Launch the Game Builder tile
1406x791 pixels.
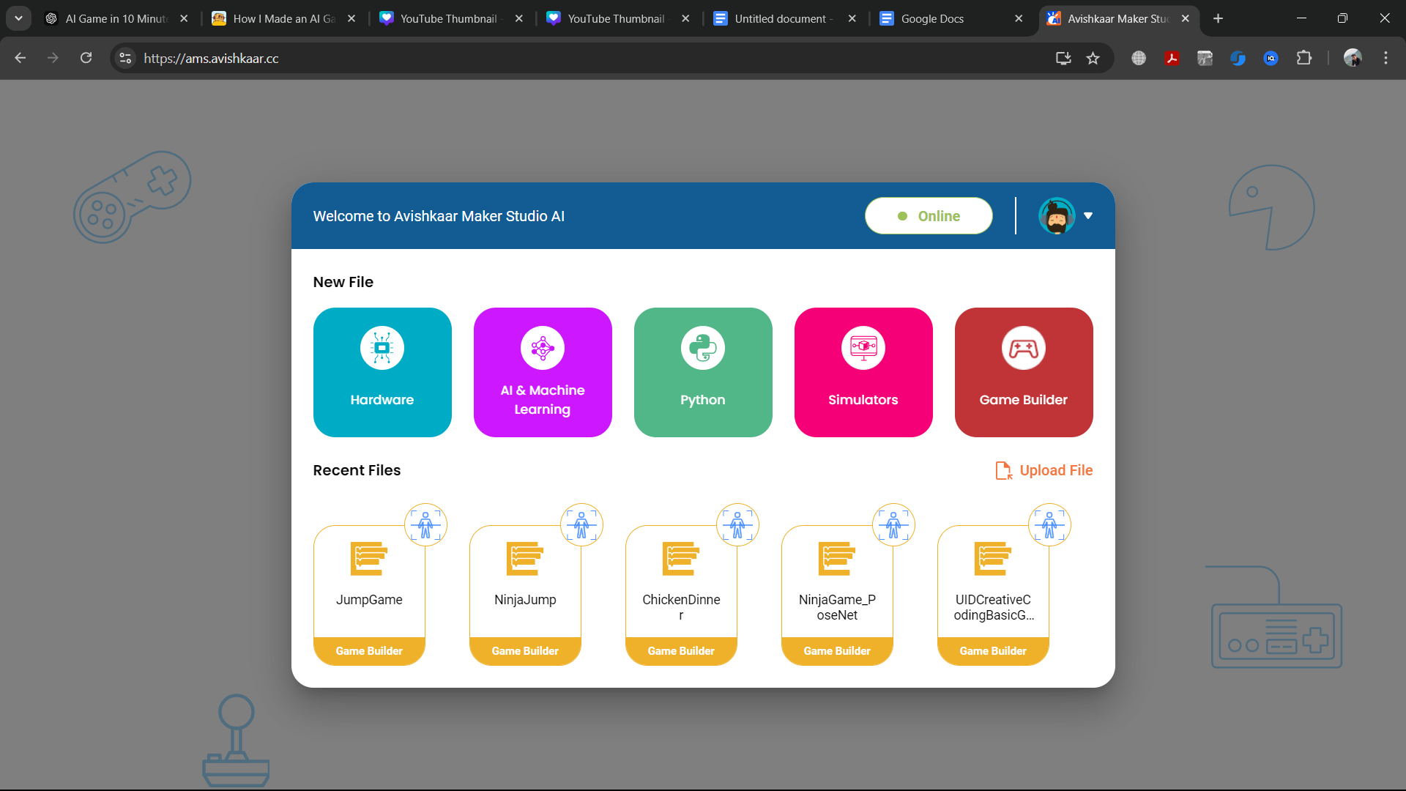pos(1024,372)
